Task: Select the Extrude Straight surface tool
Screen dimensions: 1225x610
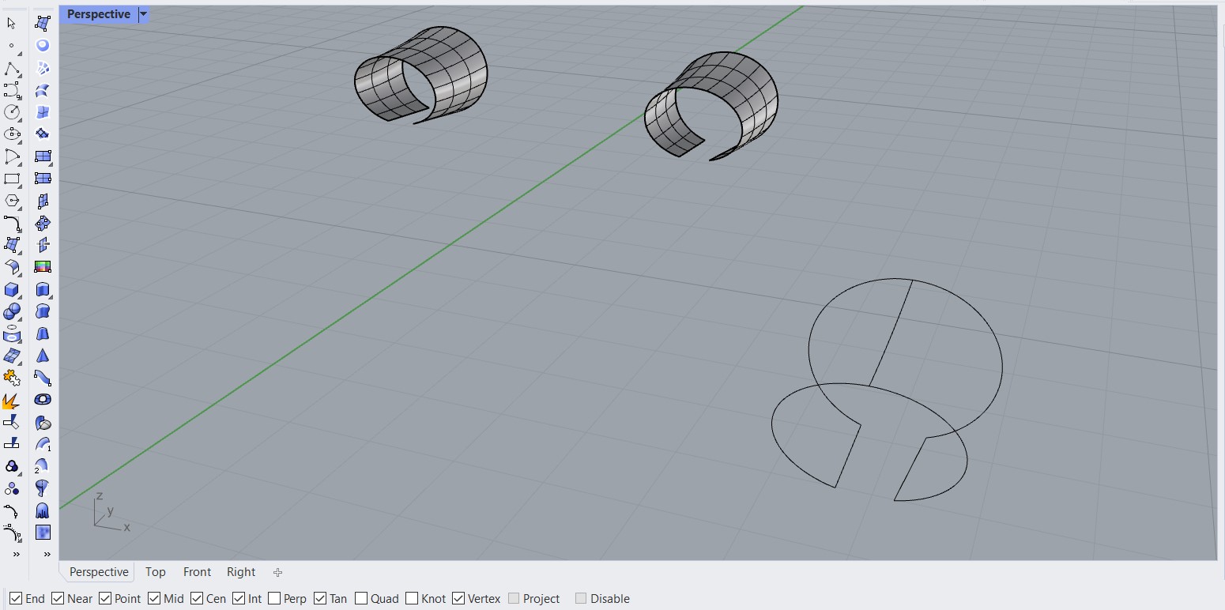Action: tap(43, 289)
